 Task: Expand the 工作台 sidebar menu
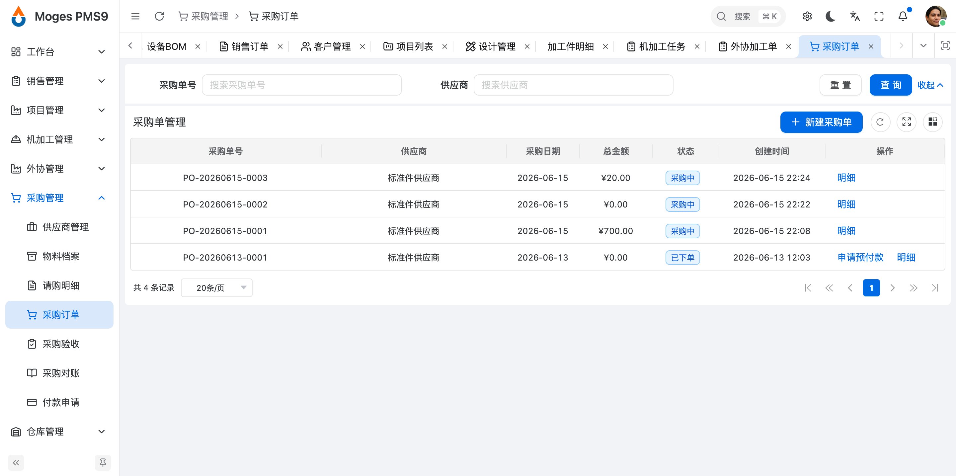[59, 51]
